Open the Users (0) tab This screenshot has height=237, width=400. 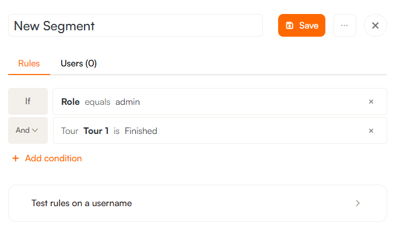point(79,63)
